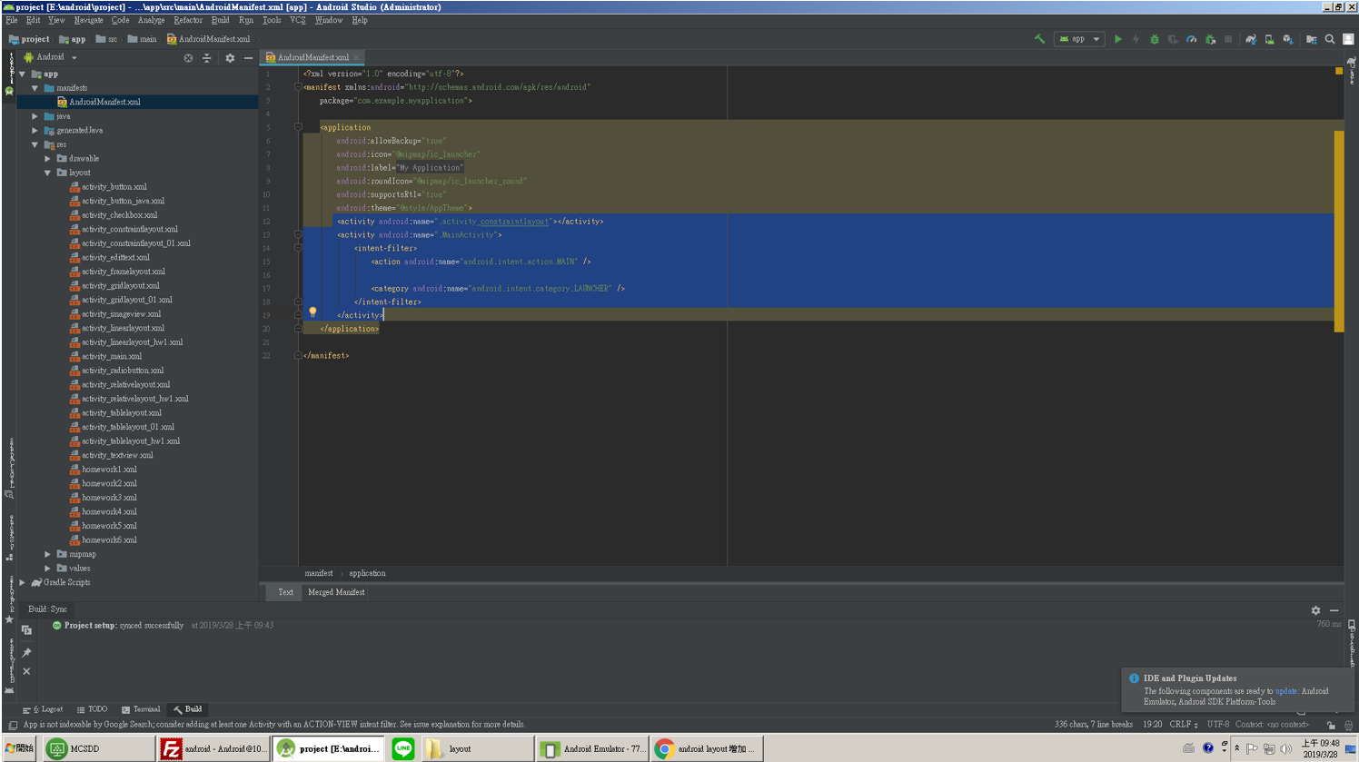Viewport: 1359px width, 762px height.
Task: Hide the Build panel with minus icon
Action: [1334, 610]
